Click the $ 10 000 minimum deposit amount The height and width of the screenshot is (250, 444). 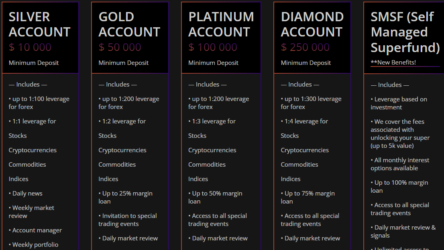pos(30,47)
